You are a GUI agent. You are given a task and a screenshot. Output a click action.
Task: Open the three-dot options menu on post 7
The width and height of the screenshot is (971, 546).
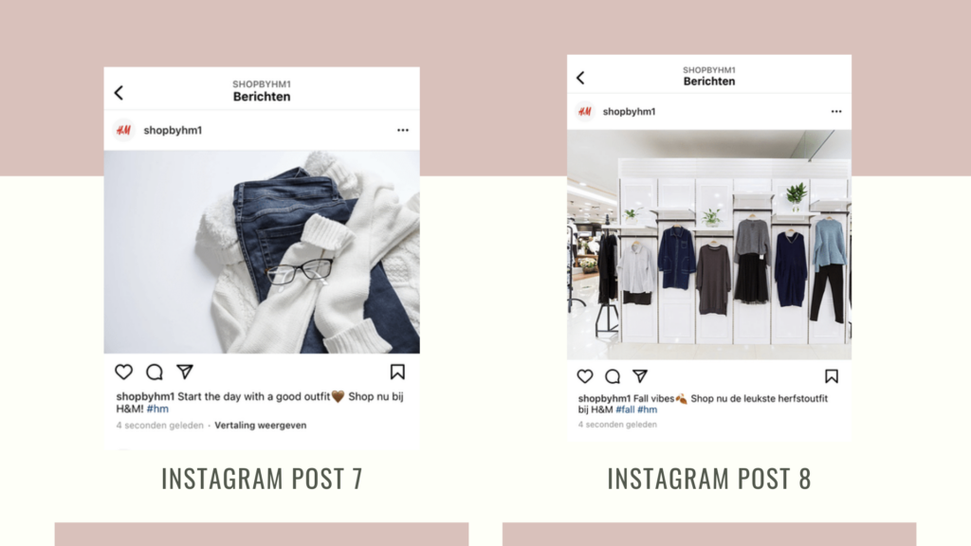(x=402, y=130)
